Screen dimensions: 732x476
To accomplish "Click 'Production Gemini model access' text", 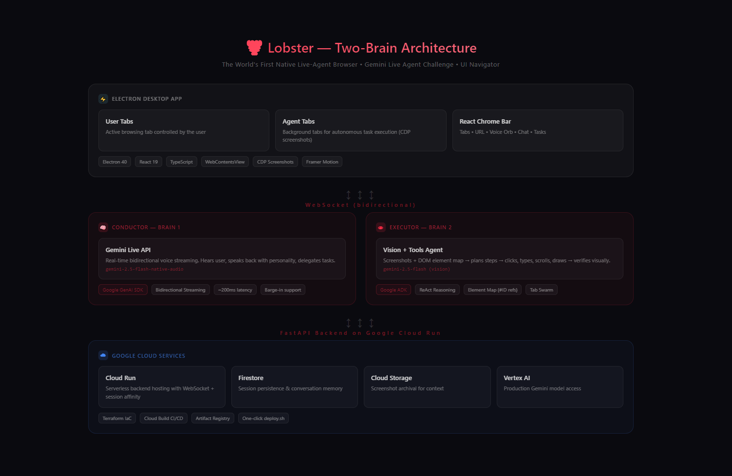I will 542,388.
